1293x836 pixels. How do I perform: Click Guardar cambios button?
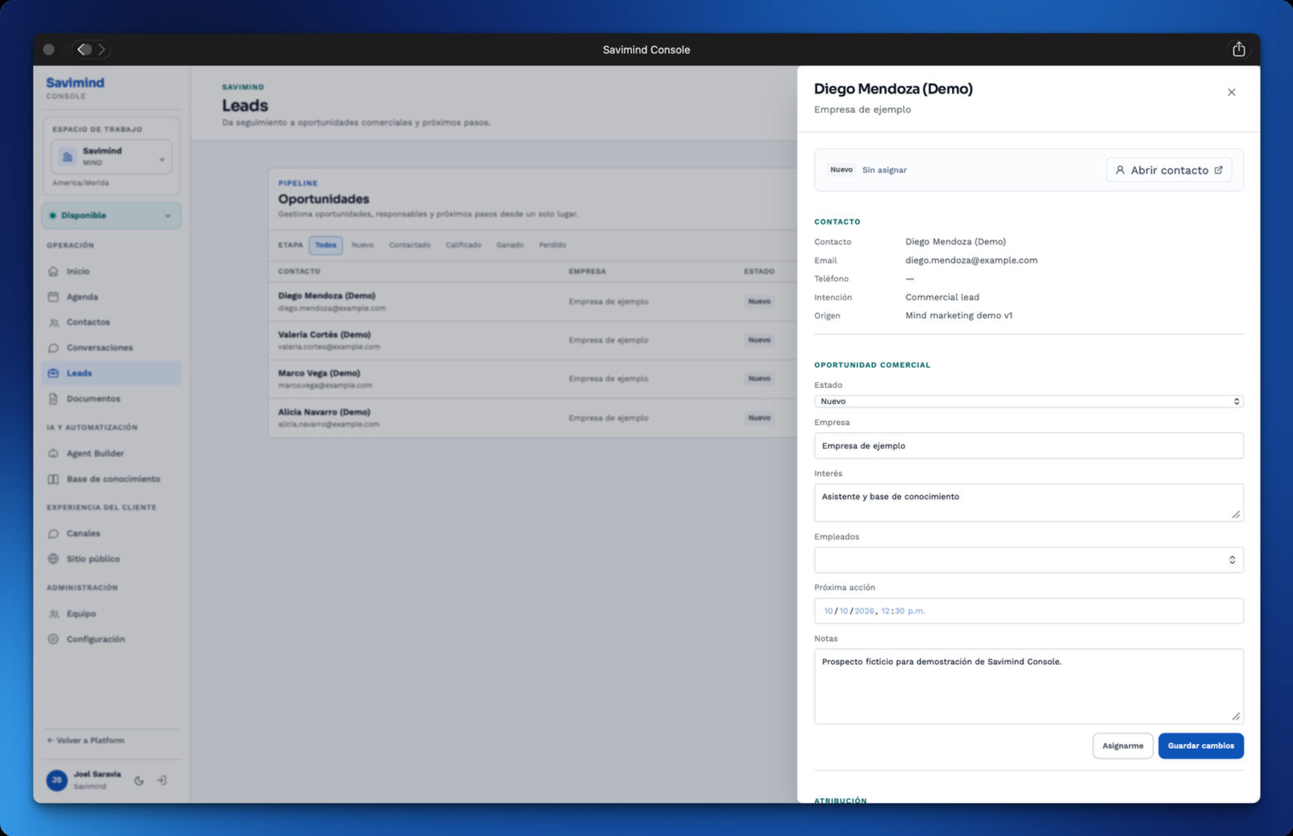coord(1201,746)
